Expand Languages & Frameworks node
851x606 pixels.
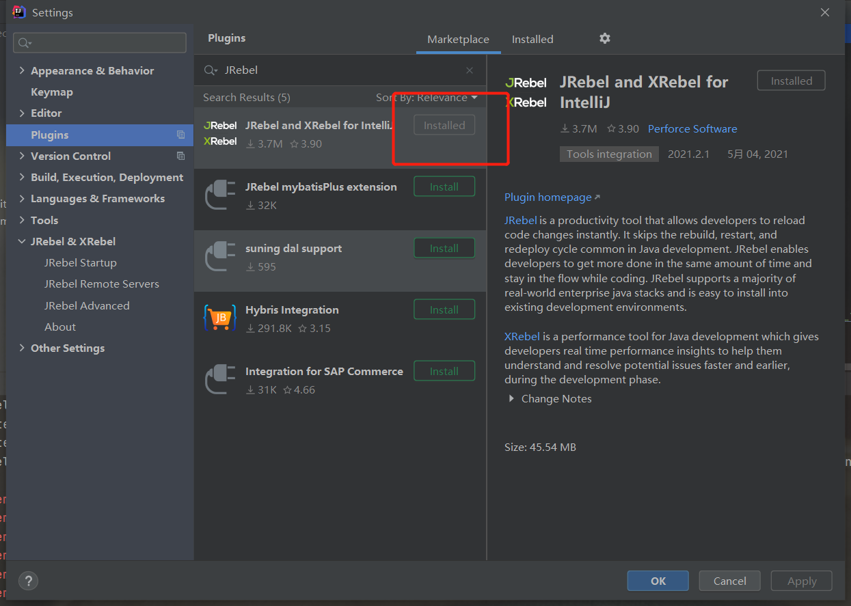point(22,198)
